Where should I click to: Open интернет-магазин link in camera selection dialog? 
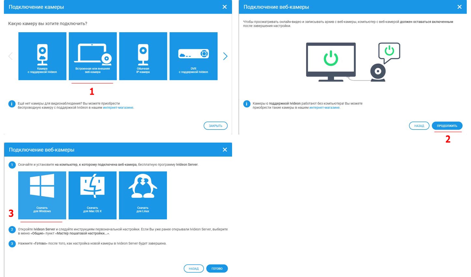click(118, 108)
